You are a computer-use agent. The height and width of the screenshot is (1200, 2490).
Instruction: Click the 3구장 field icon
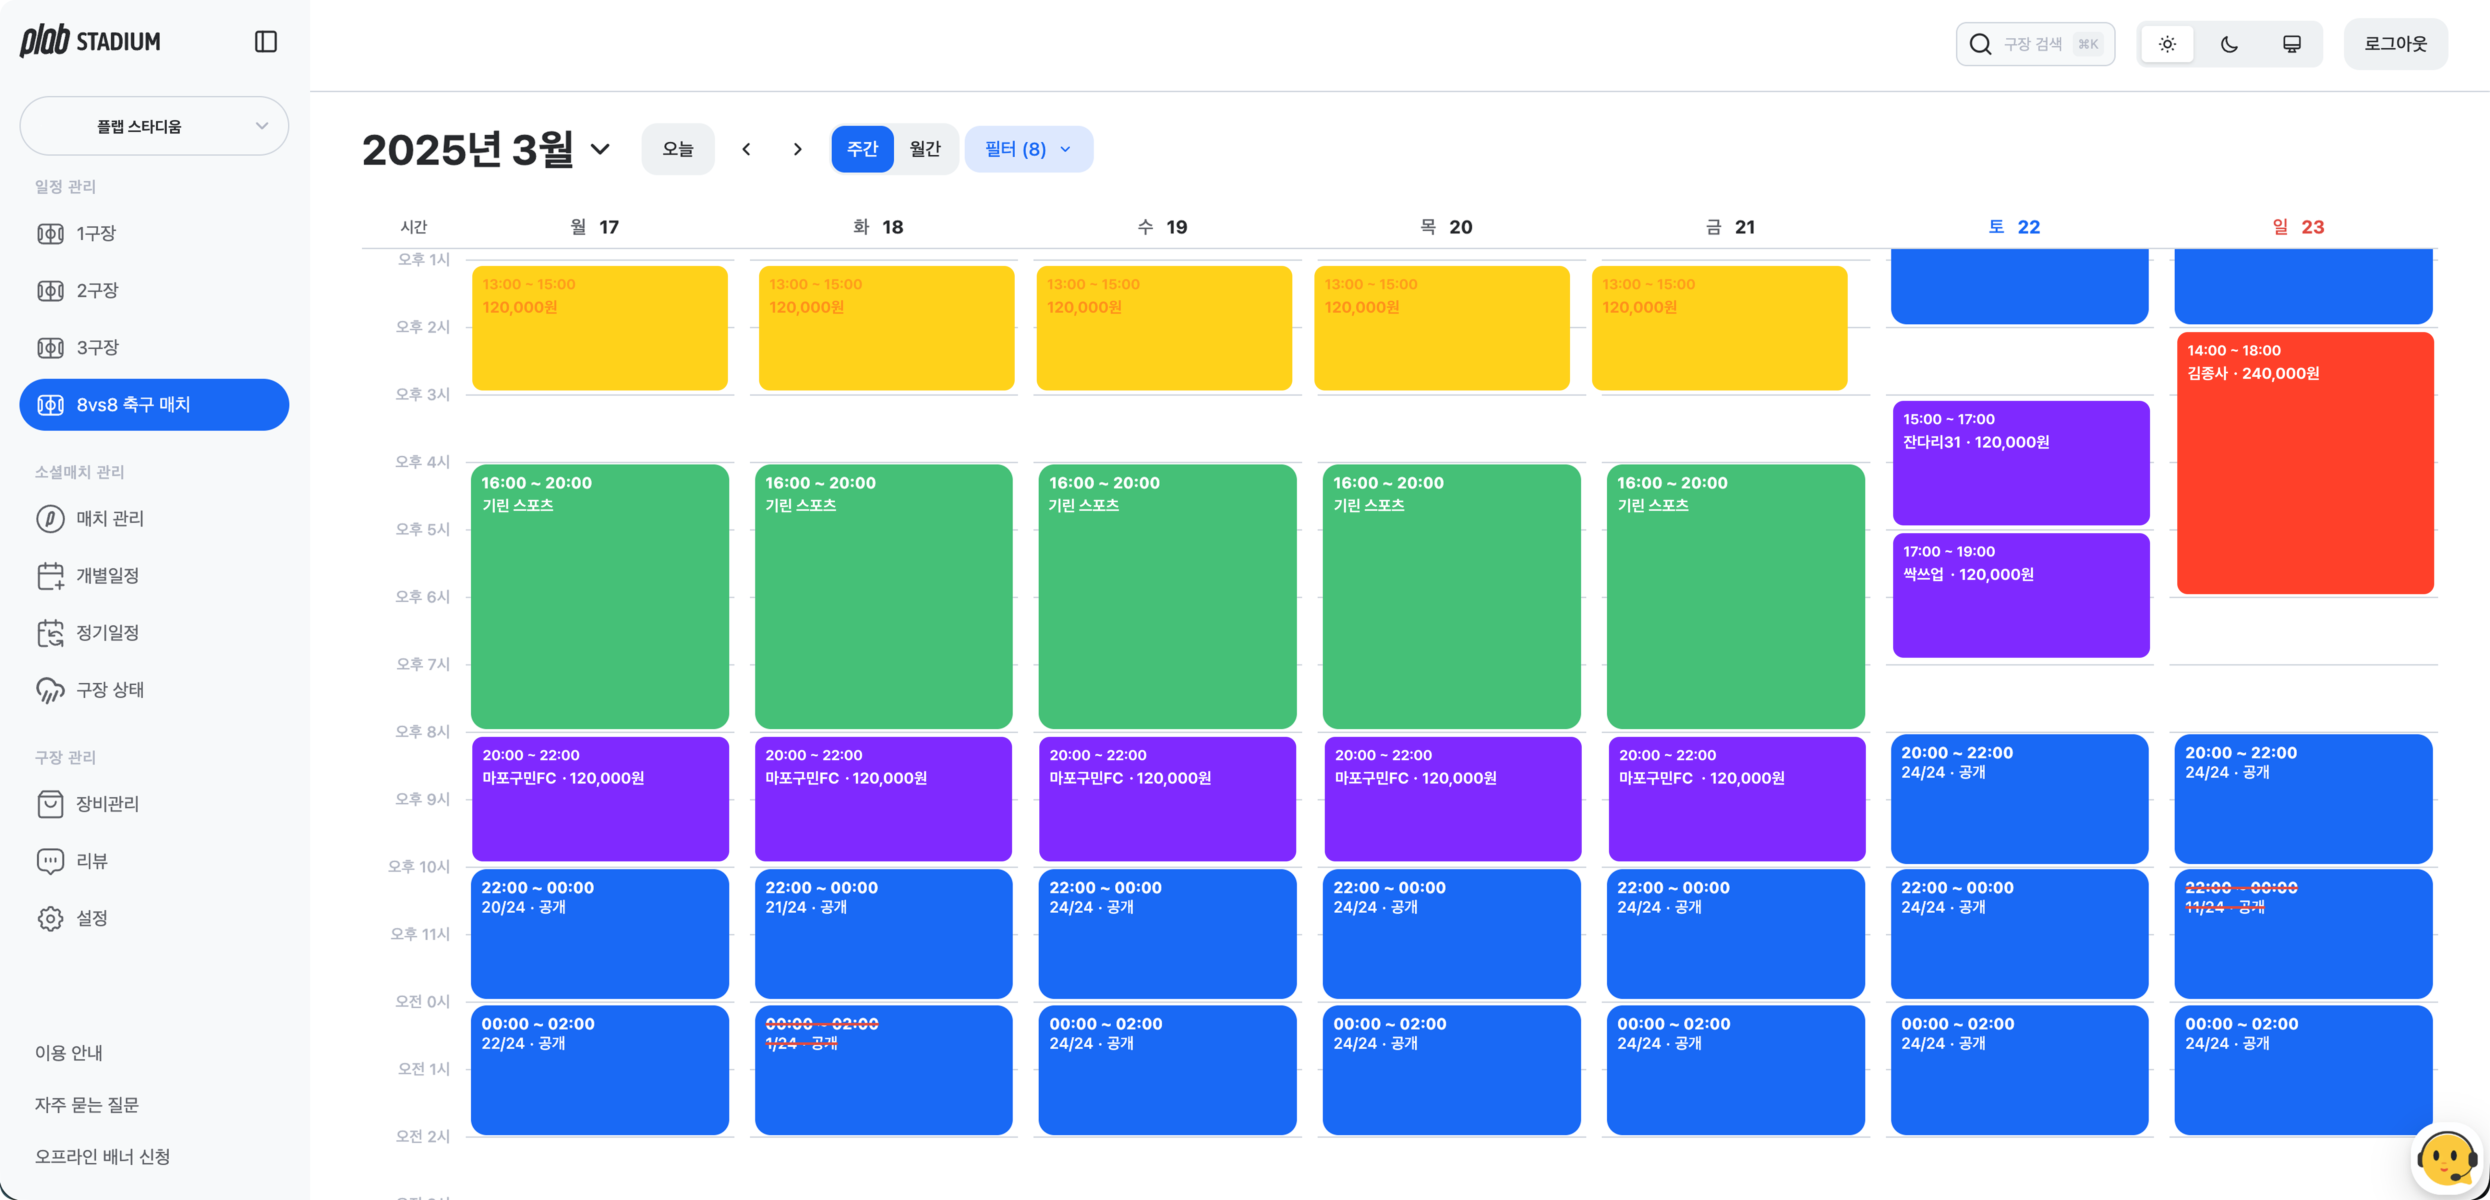50,348
